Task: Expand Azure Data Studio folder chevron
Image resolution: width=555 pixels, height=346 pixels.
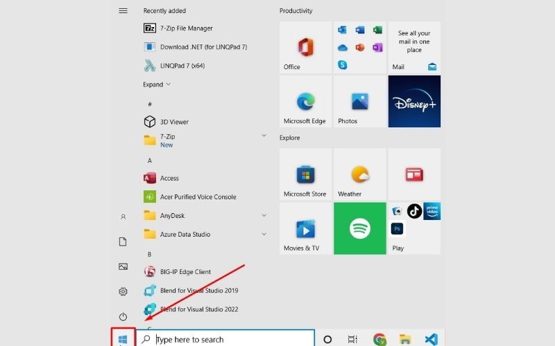Action: (264, 234)
